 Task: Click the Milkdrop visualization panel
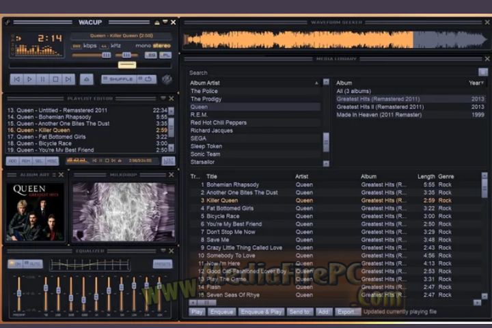click(124, 212)
